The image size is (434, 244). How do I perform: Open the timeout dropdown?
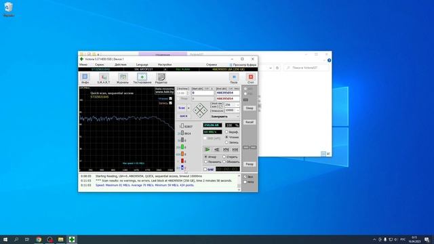(238, 110)
